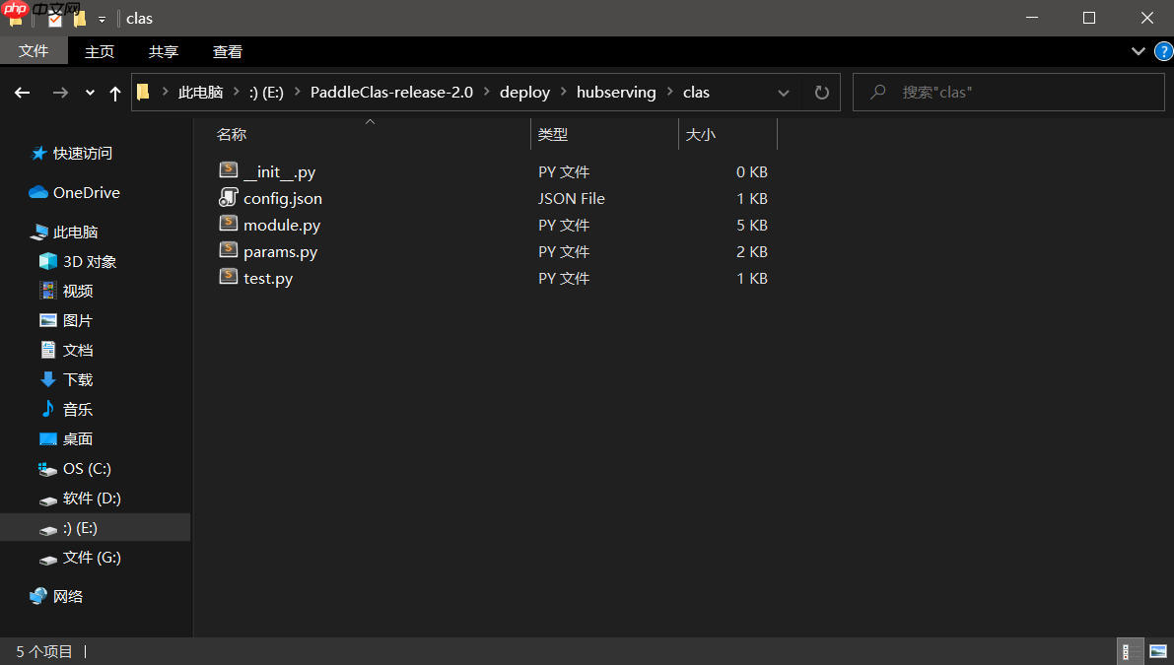
Task: Click the up-to-parent-folder arrow icon
Action: [115, 92]
